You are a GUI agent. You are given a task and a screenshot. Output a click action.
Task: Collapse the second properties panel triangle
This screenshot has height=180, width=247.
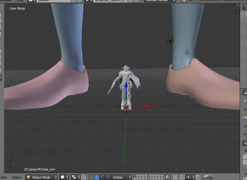click(x=245, y=135)
